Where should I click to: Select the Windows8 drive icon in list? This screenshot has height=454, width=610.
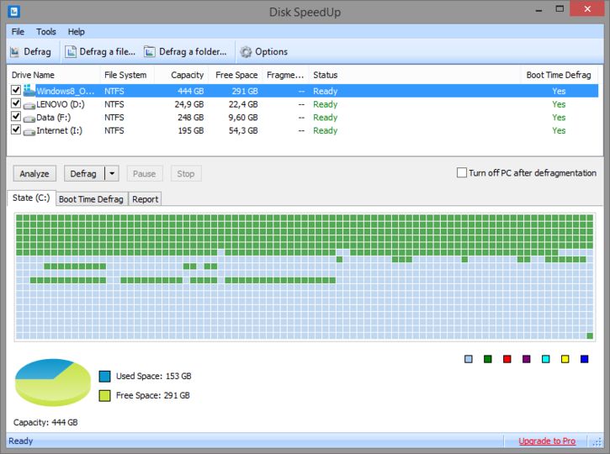pos(29,91)
